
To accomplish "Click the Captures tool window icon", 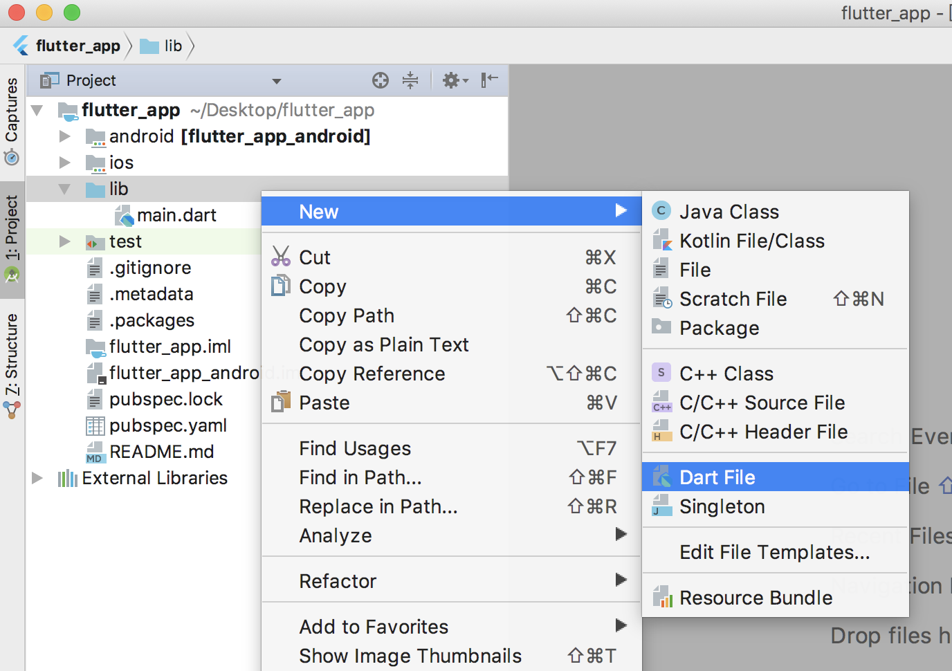I will click(x=12, y=158).
